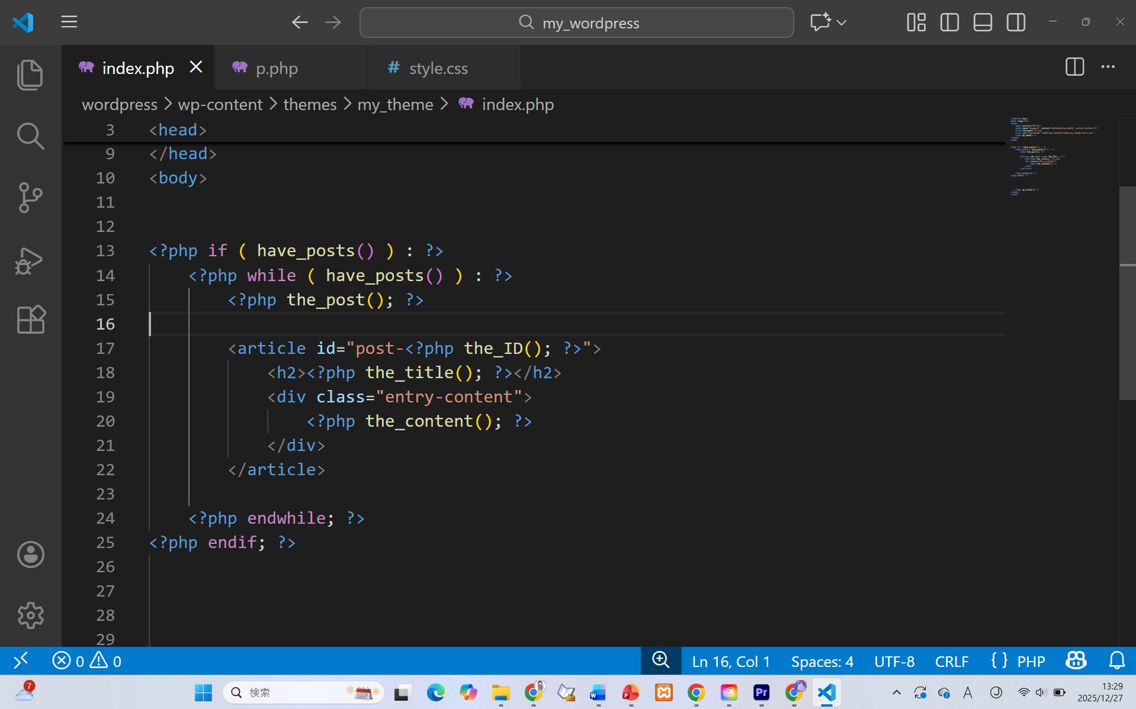Open the Accounts menu icon
Viewport: 1136px width, 709px height.
30,555
